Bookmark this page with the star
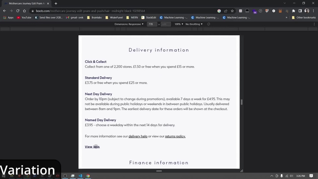The height and width of the screenshot is (179, 318). tap(232, 11)
